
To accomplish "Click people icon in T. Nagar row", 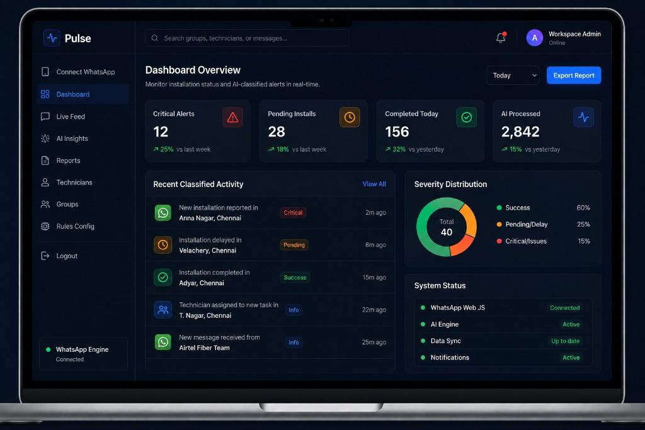I will pyautogui.click(x=163, y=310).
